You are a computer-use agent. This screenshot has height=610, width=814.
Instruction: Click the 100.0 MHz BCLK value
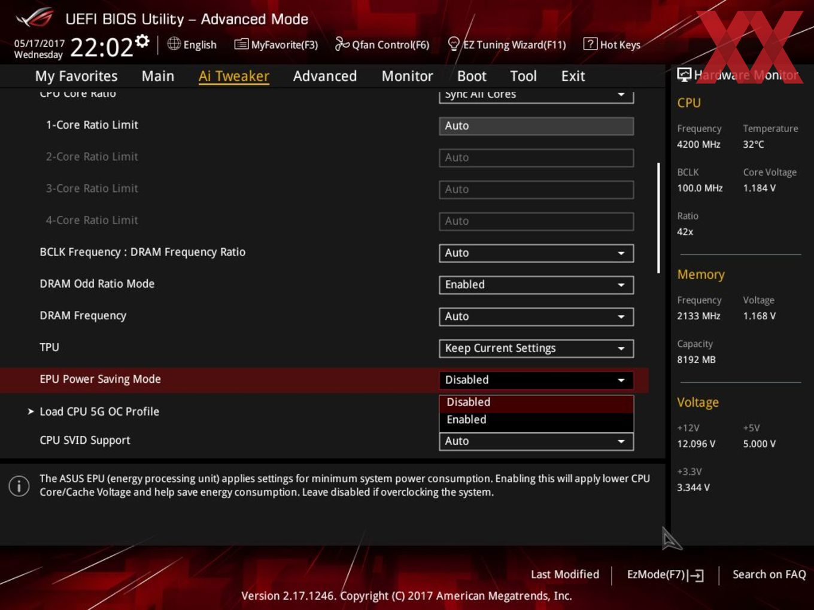point(700,188)
